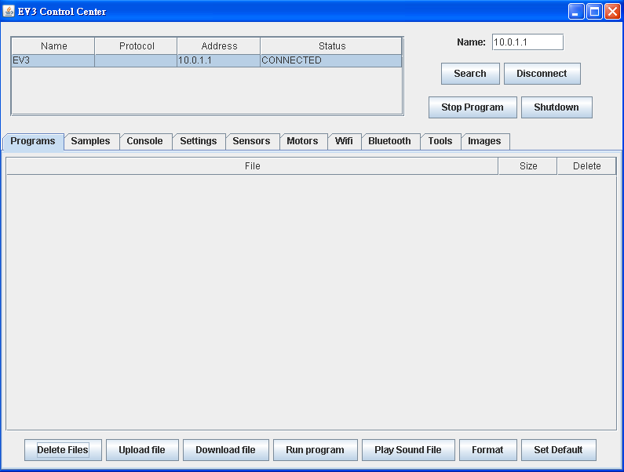Click the Delete column header
624x472 pixels.
click(586, 166)
